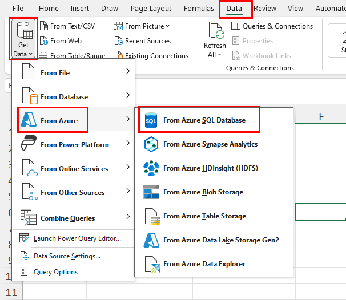The height and width of the screenshot is (300, 346).
Task: Open the Get Data dropdown button
Action: tap(23, 39)
